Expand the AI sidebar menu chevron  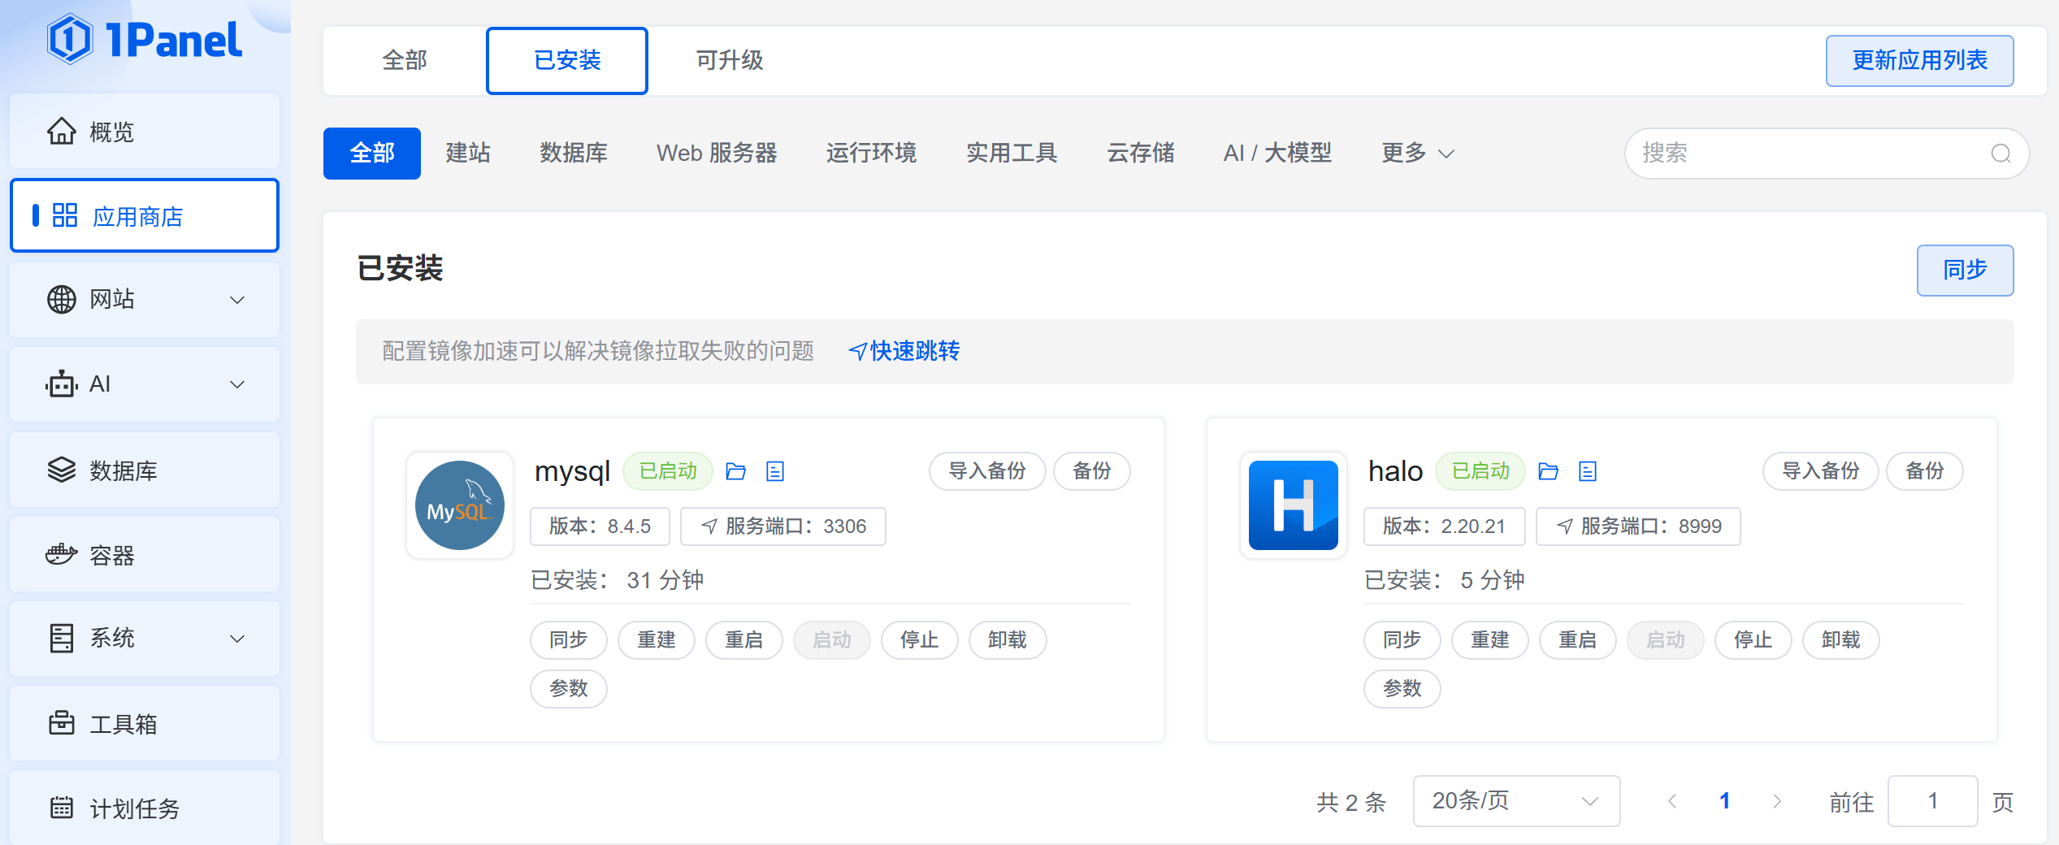pos(237,384)
